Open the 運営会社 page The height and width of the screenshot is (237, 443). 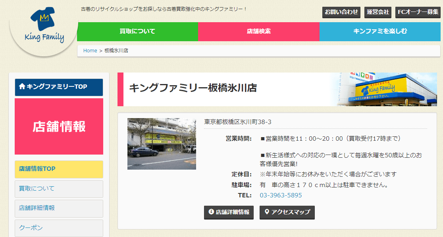[x=378, y=12]
